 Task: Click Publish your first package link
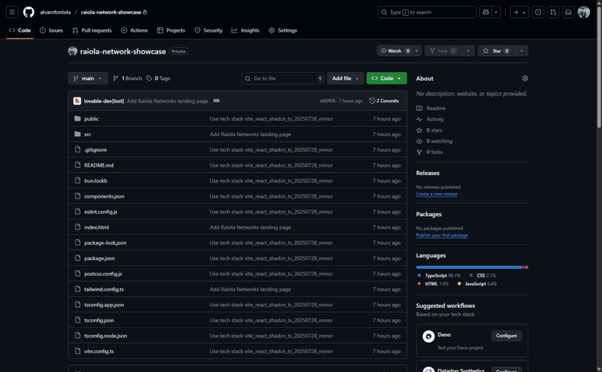pyautogui.click(x=441, y=235)
